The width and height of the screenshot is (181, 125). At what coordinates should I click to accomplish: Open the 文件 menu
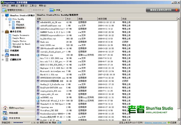click(x=5, y=6)
